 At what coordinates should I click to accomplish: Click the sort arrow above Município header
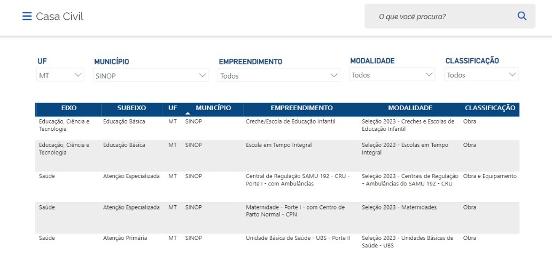188,113
